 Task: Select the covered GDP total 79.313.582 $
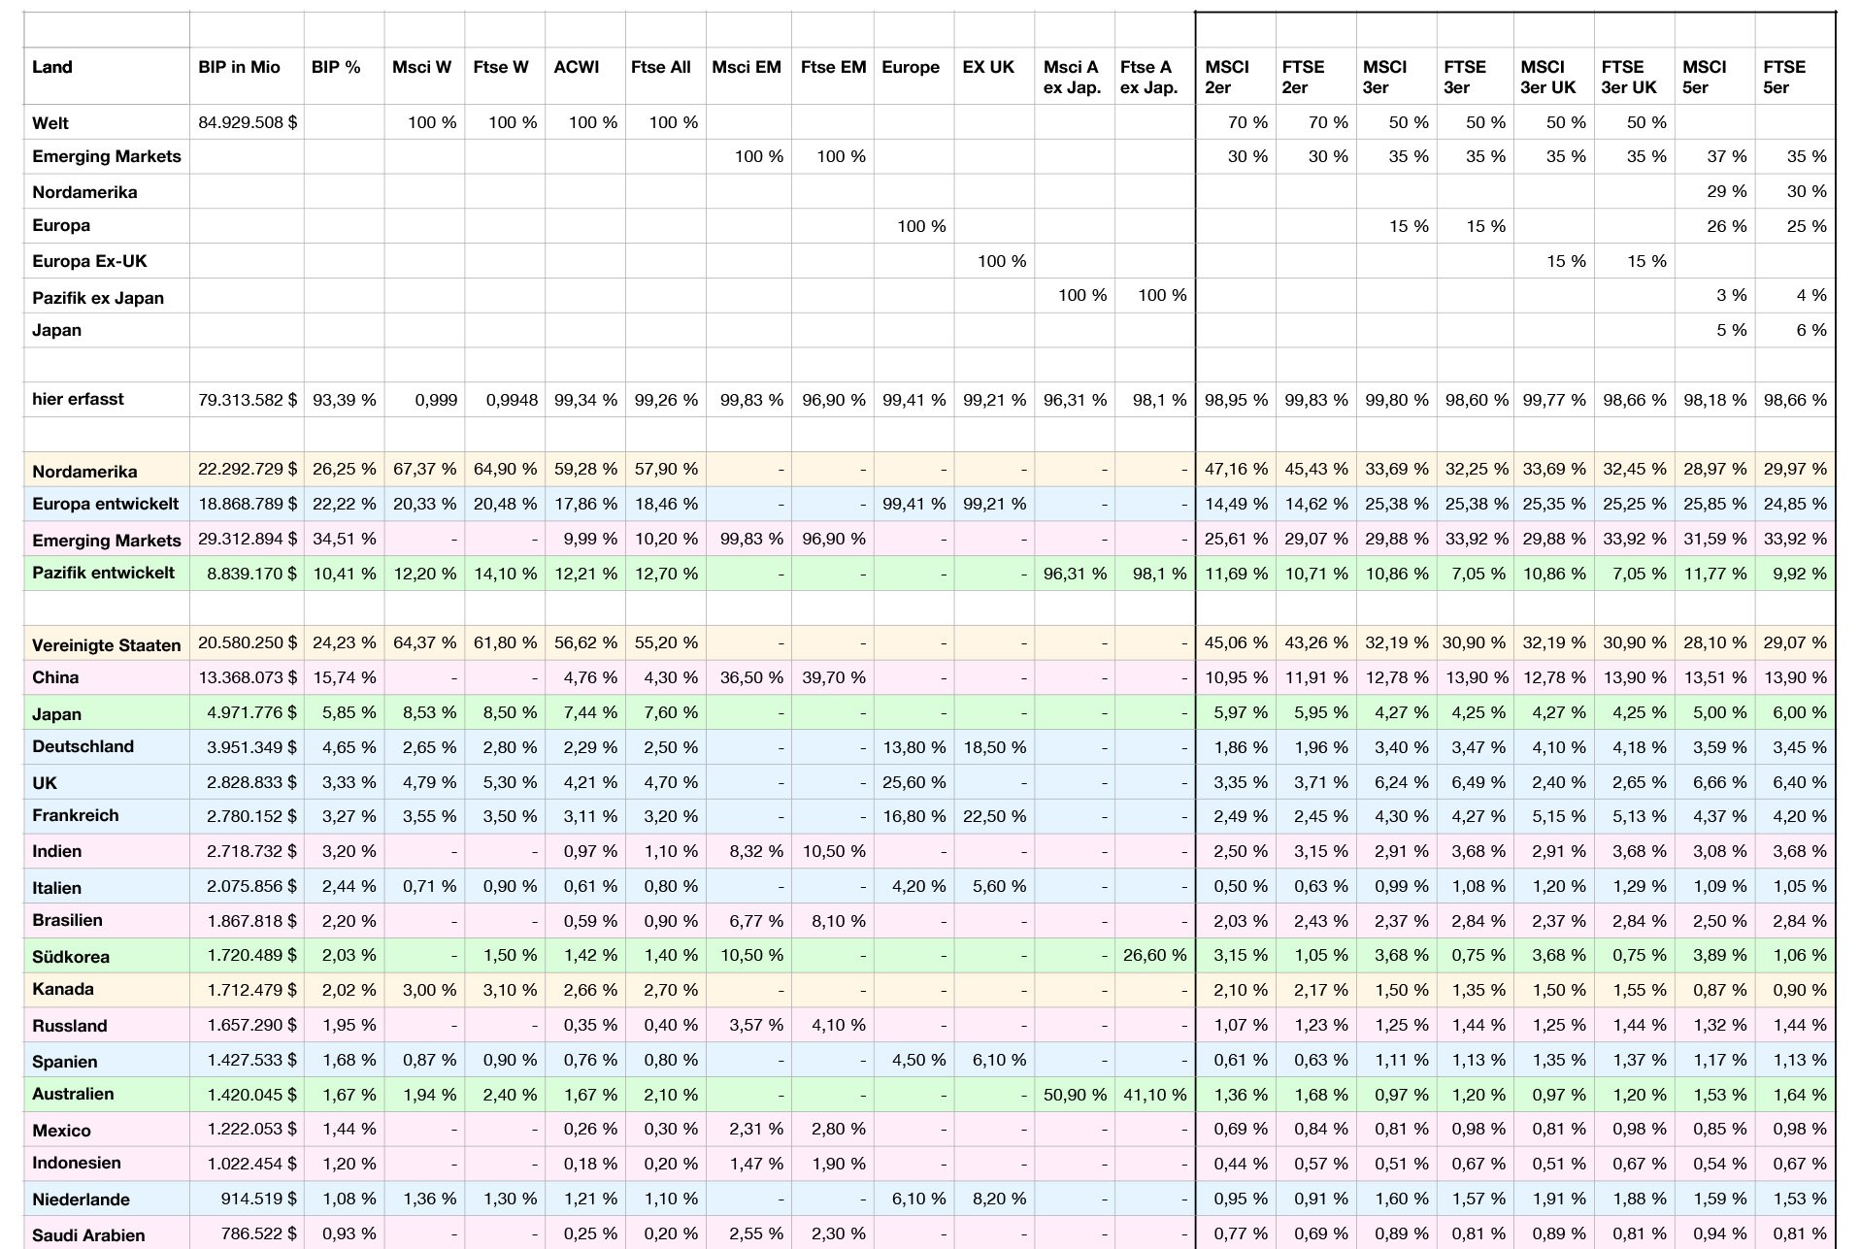pos(248,399)
